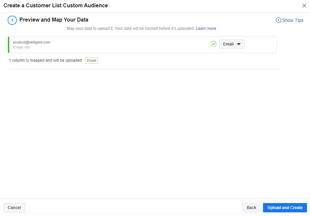310x216 pixels.
Task: Close the Custom Audience dialog
Action: point(304,6)
